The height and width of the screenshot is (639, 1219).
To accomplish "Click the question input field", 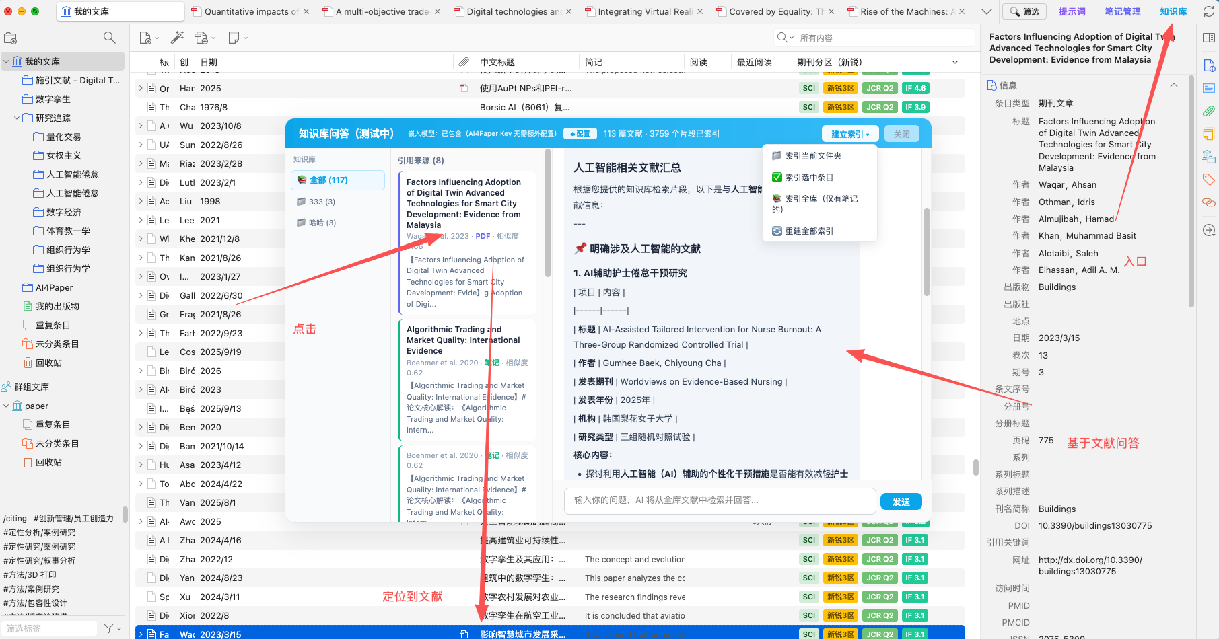I will tap(720, 500).
